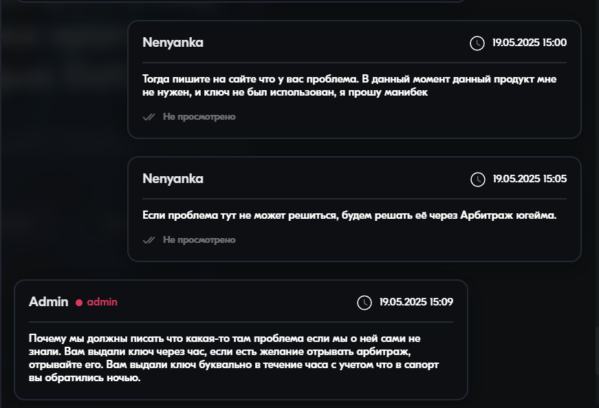The image size is (599, 408).
Task: Click the double-check icon under the манибек message
Action: pos(149,117)
